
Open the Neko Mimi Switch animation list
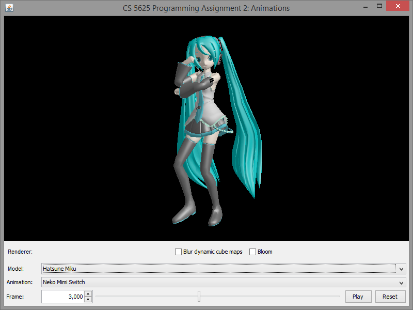tap(217, 283)
